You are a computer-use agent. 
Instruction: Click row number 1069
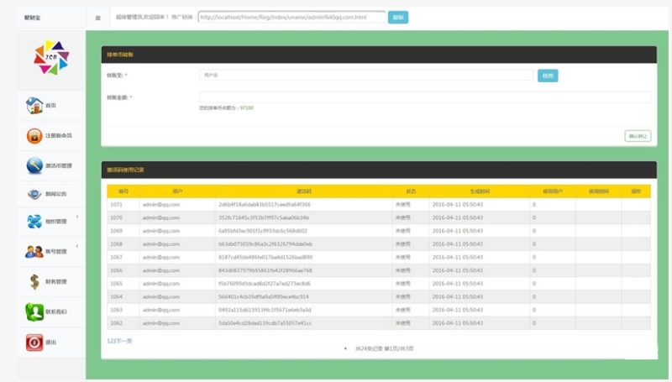(x=116, y=231)
